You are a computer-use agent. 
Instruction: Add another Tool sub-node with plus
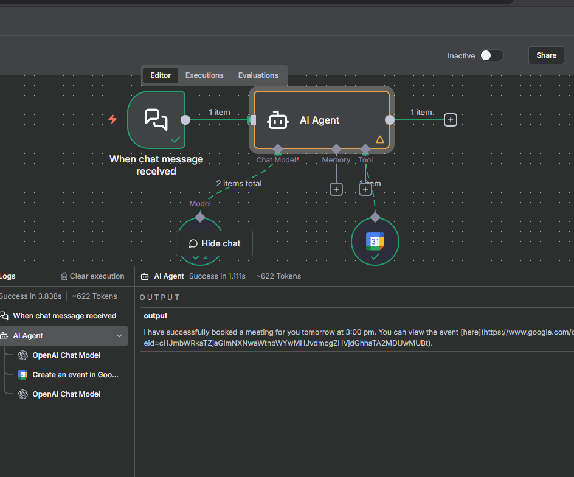[365, 189]
